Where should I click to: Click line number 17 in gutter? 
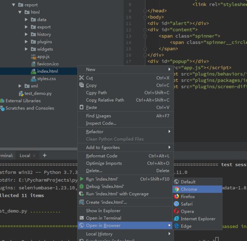tap(128, 61)
